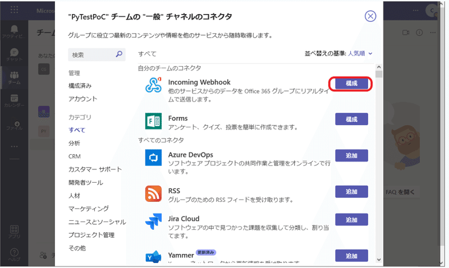
Task: Click the RSS feed connector icon
Action: (x=153, y=193)
